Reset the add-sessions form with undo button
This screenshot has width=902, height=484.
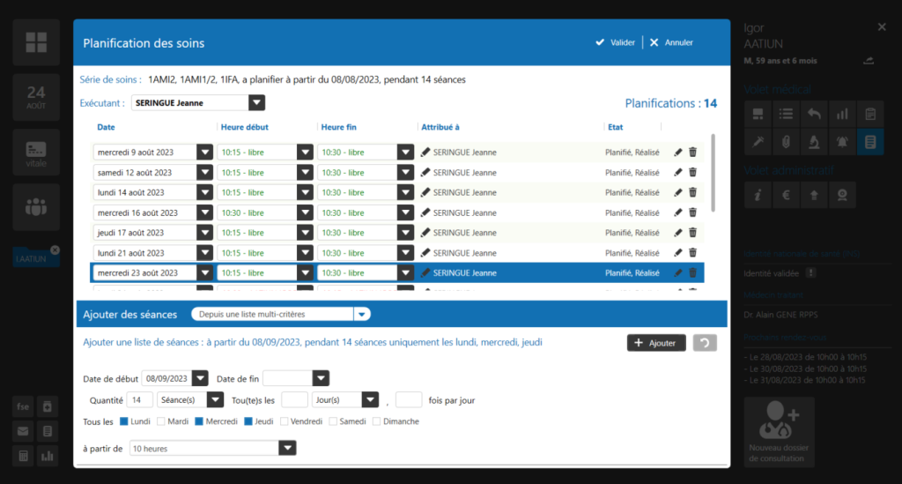pyautogui.click(x=705, y=343)
